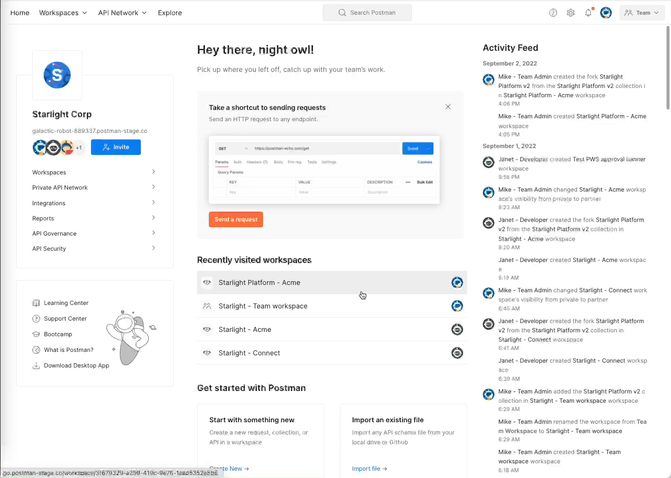
Task: Open the API Network dropdown menu
Action: (122, 13)
